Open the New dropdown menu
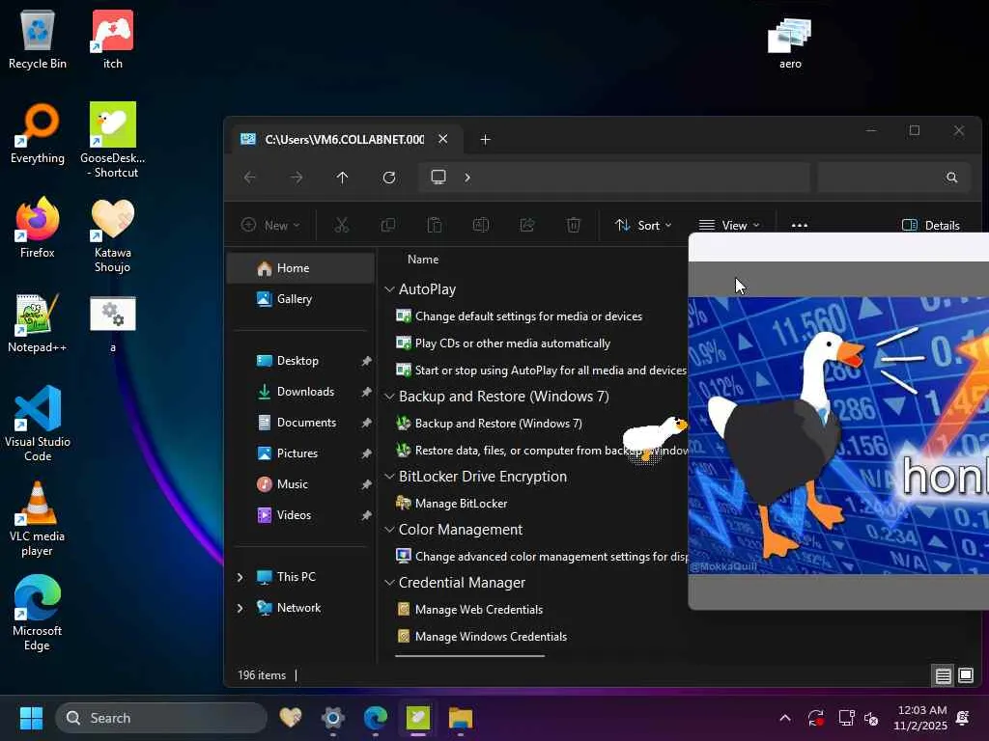 (x=270, y=225)
